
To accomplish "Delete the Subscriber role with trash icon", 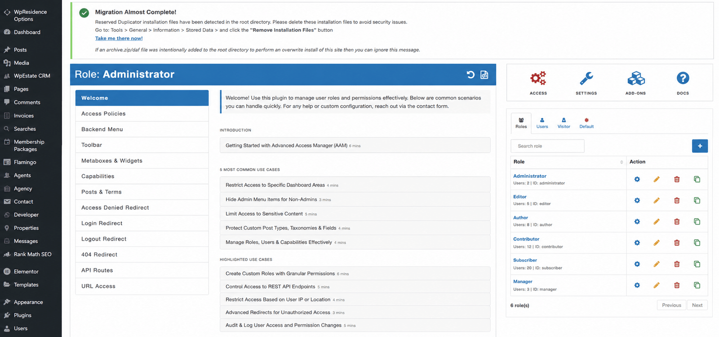I will point(677,264).
